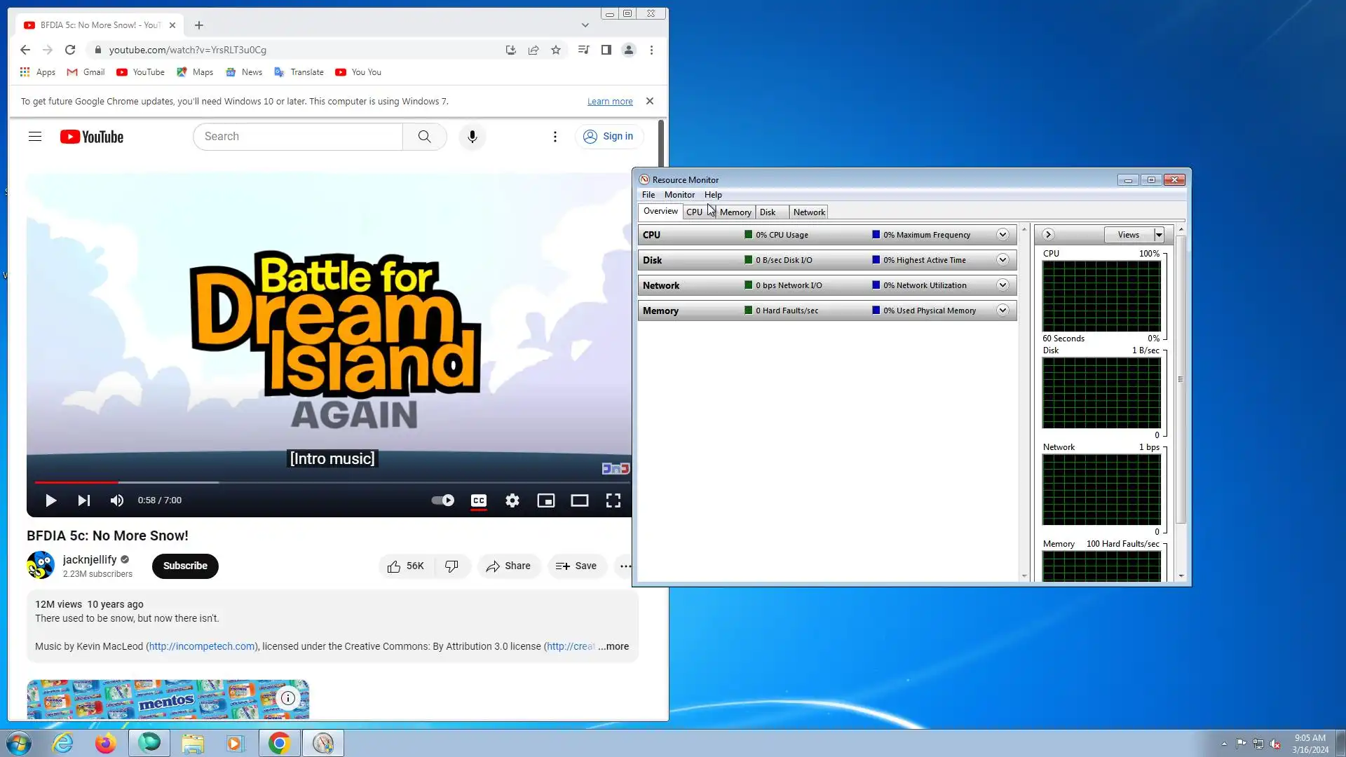Expand the CPU section in Overview
Viewport: 1346px width, 757px height.
[1002, 235]
